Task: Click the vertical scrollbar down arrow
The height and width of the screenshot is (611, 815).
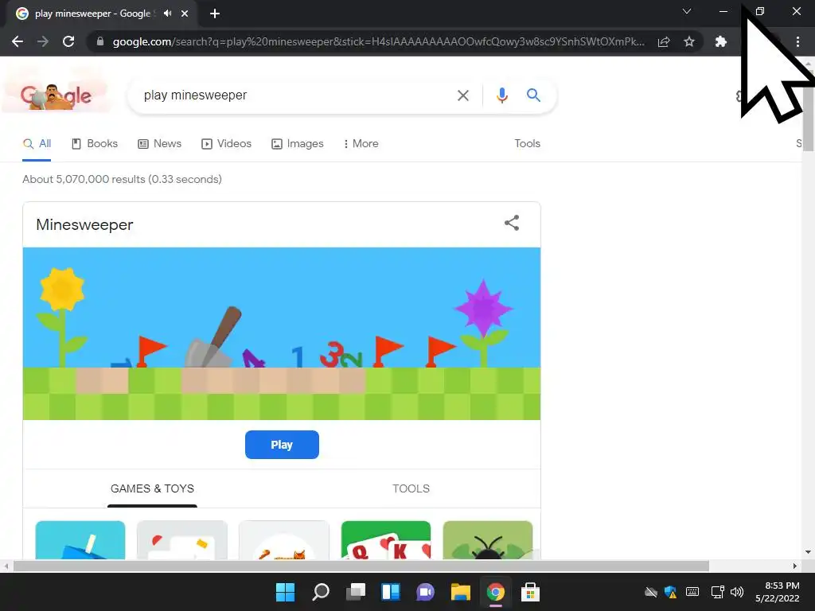Action: (808, 552)
